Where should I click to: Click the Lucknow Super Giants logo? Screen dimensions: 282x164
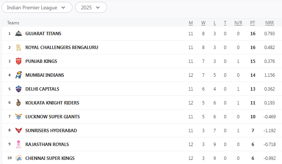(x=18, y=116)
